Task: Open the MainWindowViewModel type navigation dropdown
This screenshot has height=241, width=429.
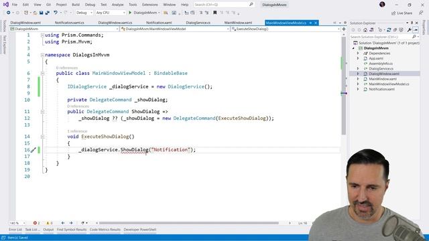Action: click(x=175, y=29)
